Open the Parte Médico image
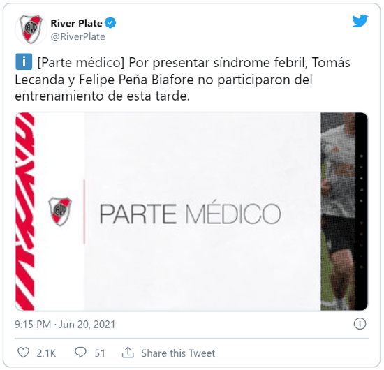The image size is (384, 370). point(191,212)
